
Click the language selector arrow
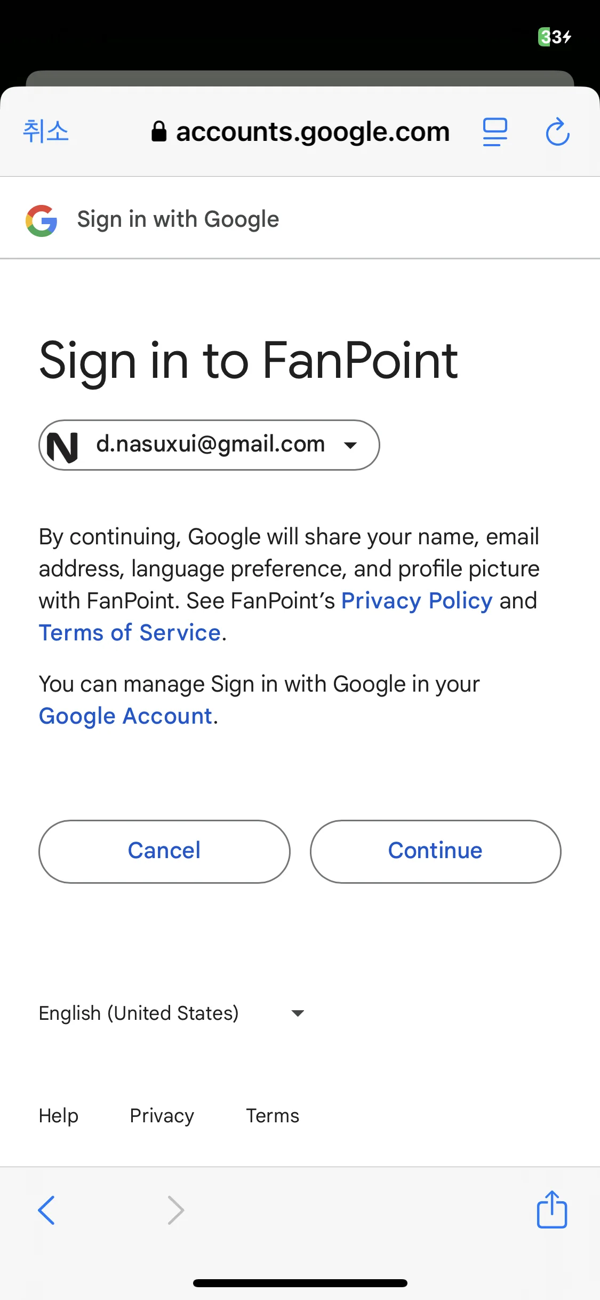point(298,1013)
